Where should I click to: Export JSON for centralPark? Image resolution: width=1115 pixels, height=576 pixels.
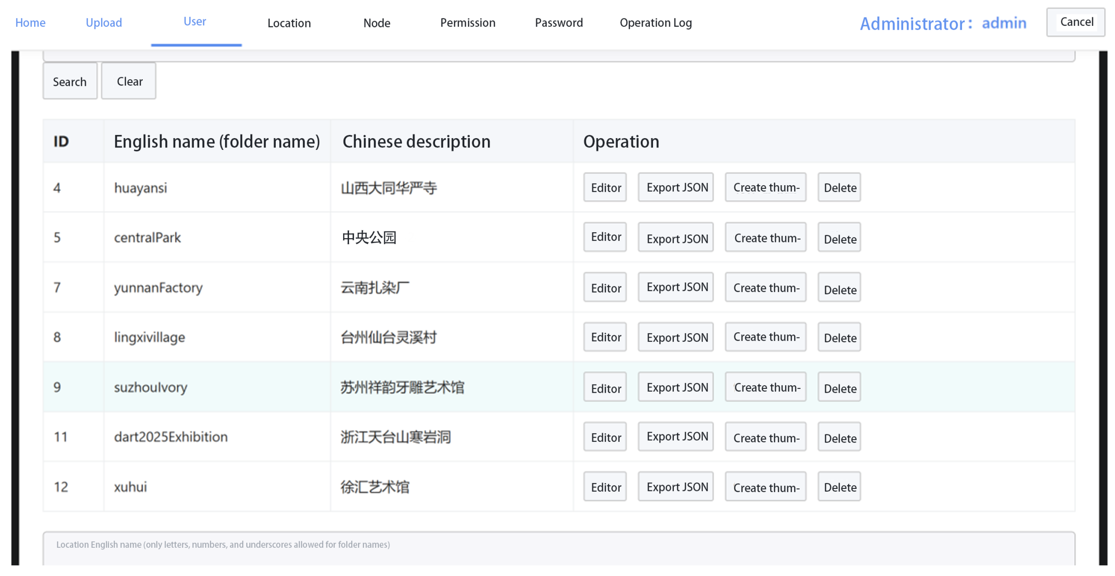tap(676, 237)
